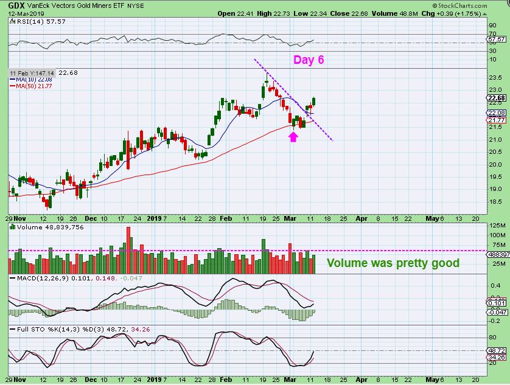Click the 18.5 price axis label
Screen dimensions: 510x385
point(495,201)
